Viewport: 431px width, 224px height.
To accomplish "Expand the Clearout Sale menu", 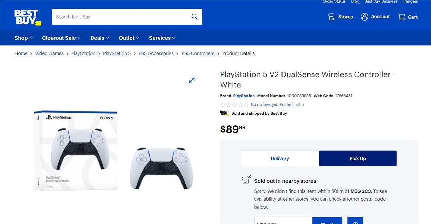I will (x=62, y=38).
